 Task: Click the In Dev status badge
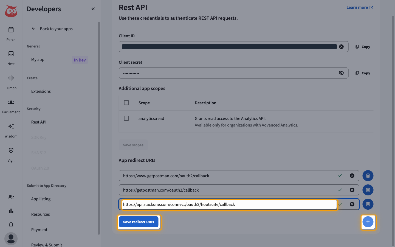pyautogui.click(x=80, y=60)
